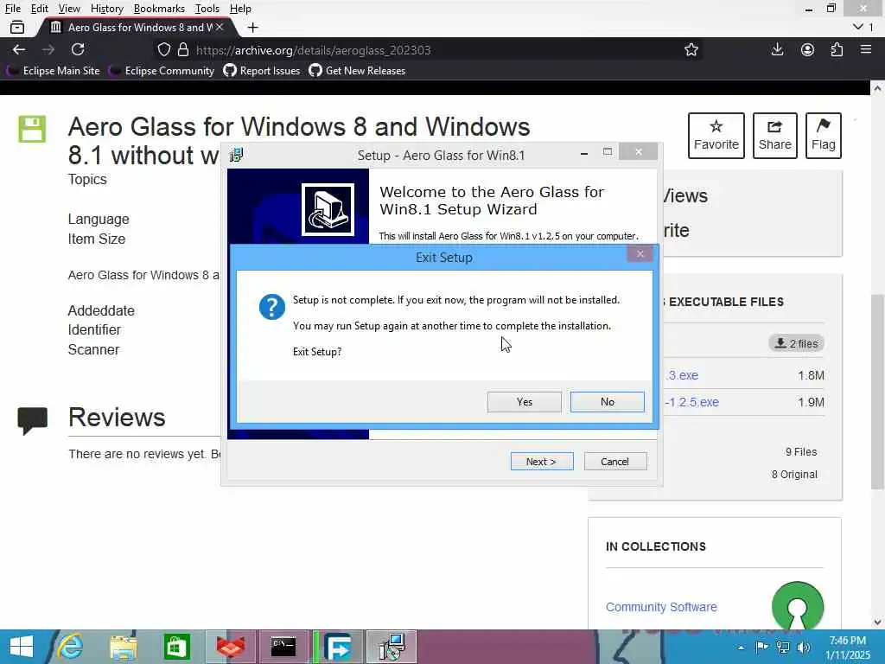Click the page scrollbar down arrow
The height and width of the screenshot is (664, 885).
point(876,622)
